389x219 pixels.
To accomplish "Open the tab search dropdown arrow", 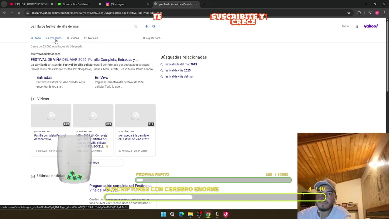I will coord(4,4).
